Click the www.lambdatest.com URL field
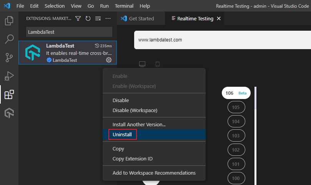311x185 pixels. pos(223,40)
